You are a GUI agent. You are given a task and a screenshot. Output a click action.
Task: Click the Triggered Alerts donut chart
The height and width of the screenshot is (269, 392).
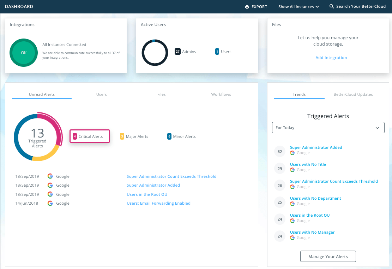(x=38, y=137)
